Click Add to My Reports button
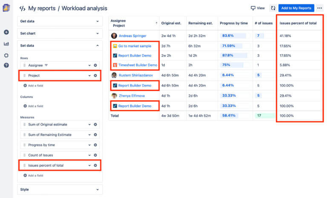Viewport: 327px width, 198px height. tap(296, 8)
